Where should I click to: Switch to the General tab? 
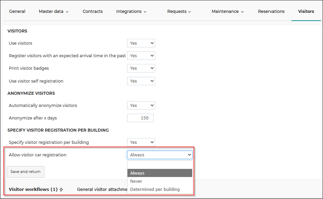pos(17,12)
